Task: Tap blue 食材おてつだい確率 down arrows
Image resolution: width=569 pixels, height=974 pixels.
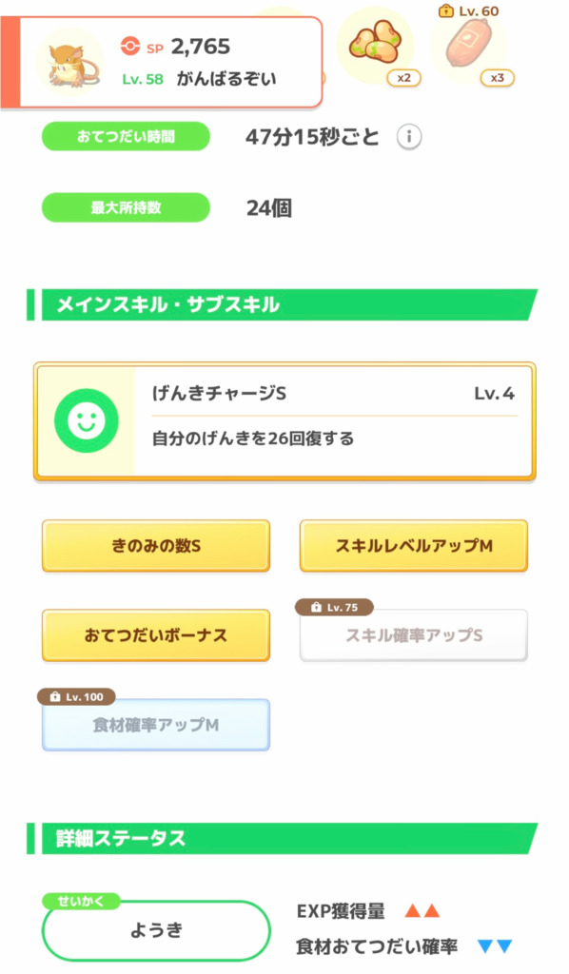Action: [495, 946]
